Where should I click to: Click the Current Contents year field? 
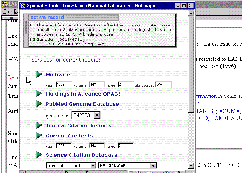point(64,146)
